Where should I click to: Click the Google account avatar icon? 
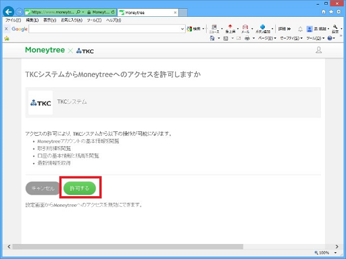[x=310, y=29]
